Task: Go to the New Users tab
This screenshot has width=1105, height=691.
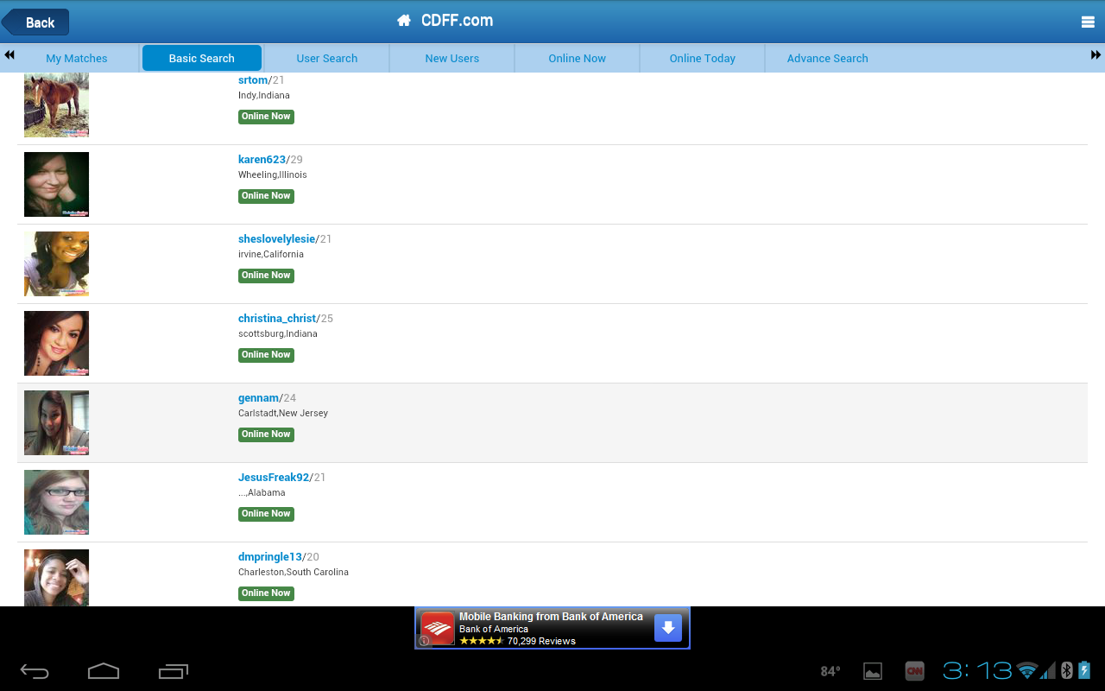Action: 452,58
